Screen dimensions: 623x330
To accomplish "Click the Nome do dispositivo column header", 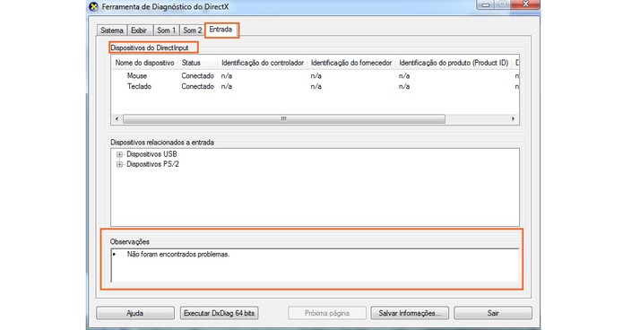I will pos(144,63).
